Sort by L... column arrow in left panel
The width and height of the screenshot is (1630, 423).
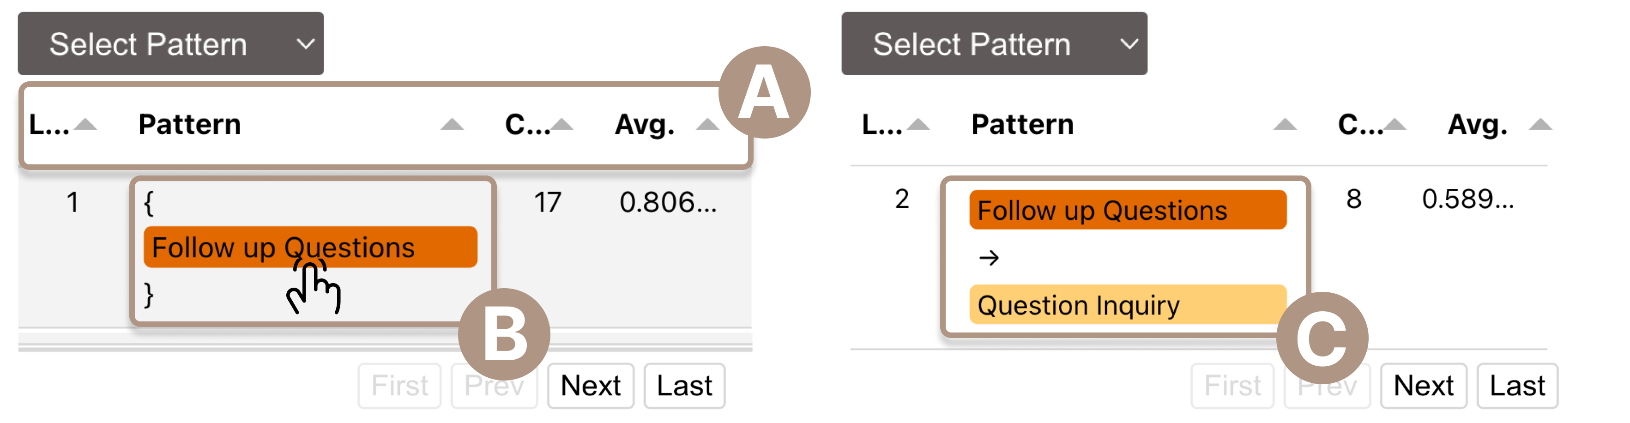(85, 125)
